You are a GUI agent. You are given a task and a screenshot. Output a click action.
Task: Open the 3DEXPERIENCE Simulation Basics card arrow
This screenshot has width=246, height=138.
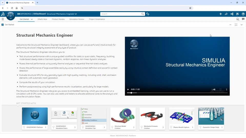[75, 127]
